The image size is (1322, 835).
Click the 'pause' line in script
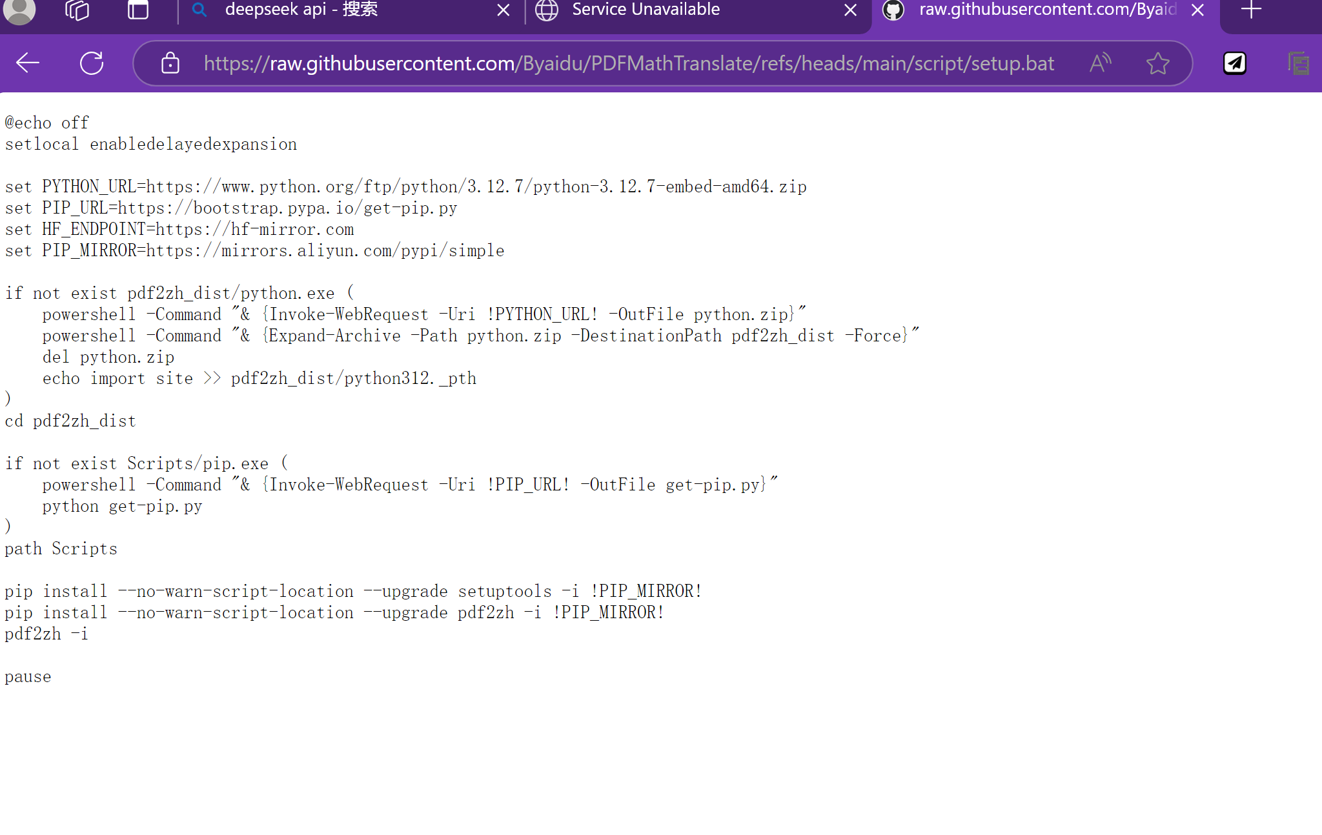pyautogui.click(x=28, y=677)
